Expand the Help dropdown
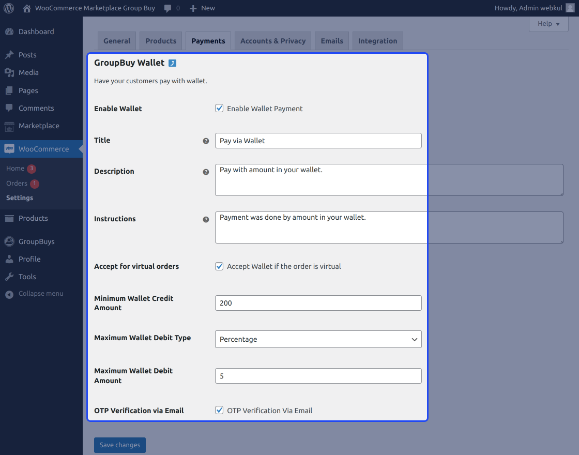 point(548,24)
